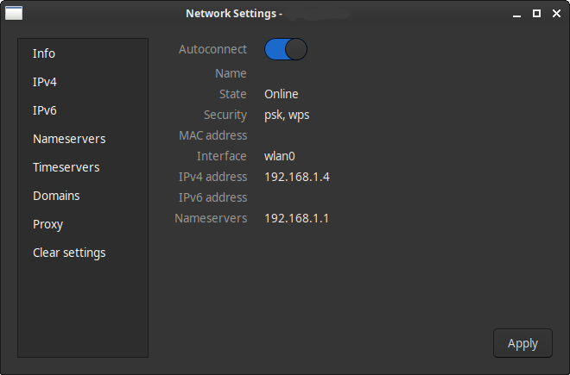Open the IPv4 settings page

45,82
